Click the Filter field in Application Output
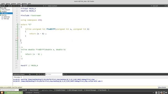 click(x=54, y=74)
